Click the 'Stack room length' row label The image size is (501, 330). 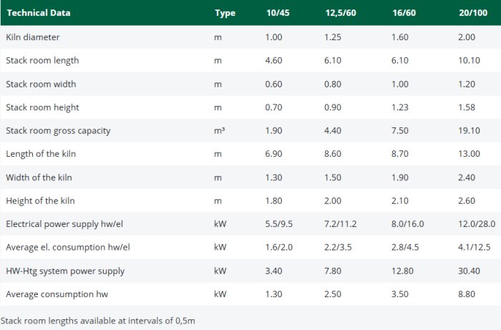[x=42, y=61]
